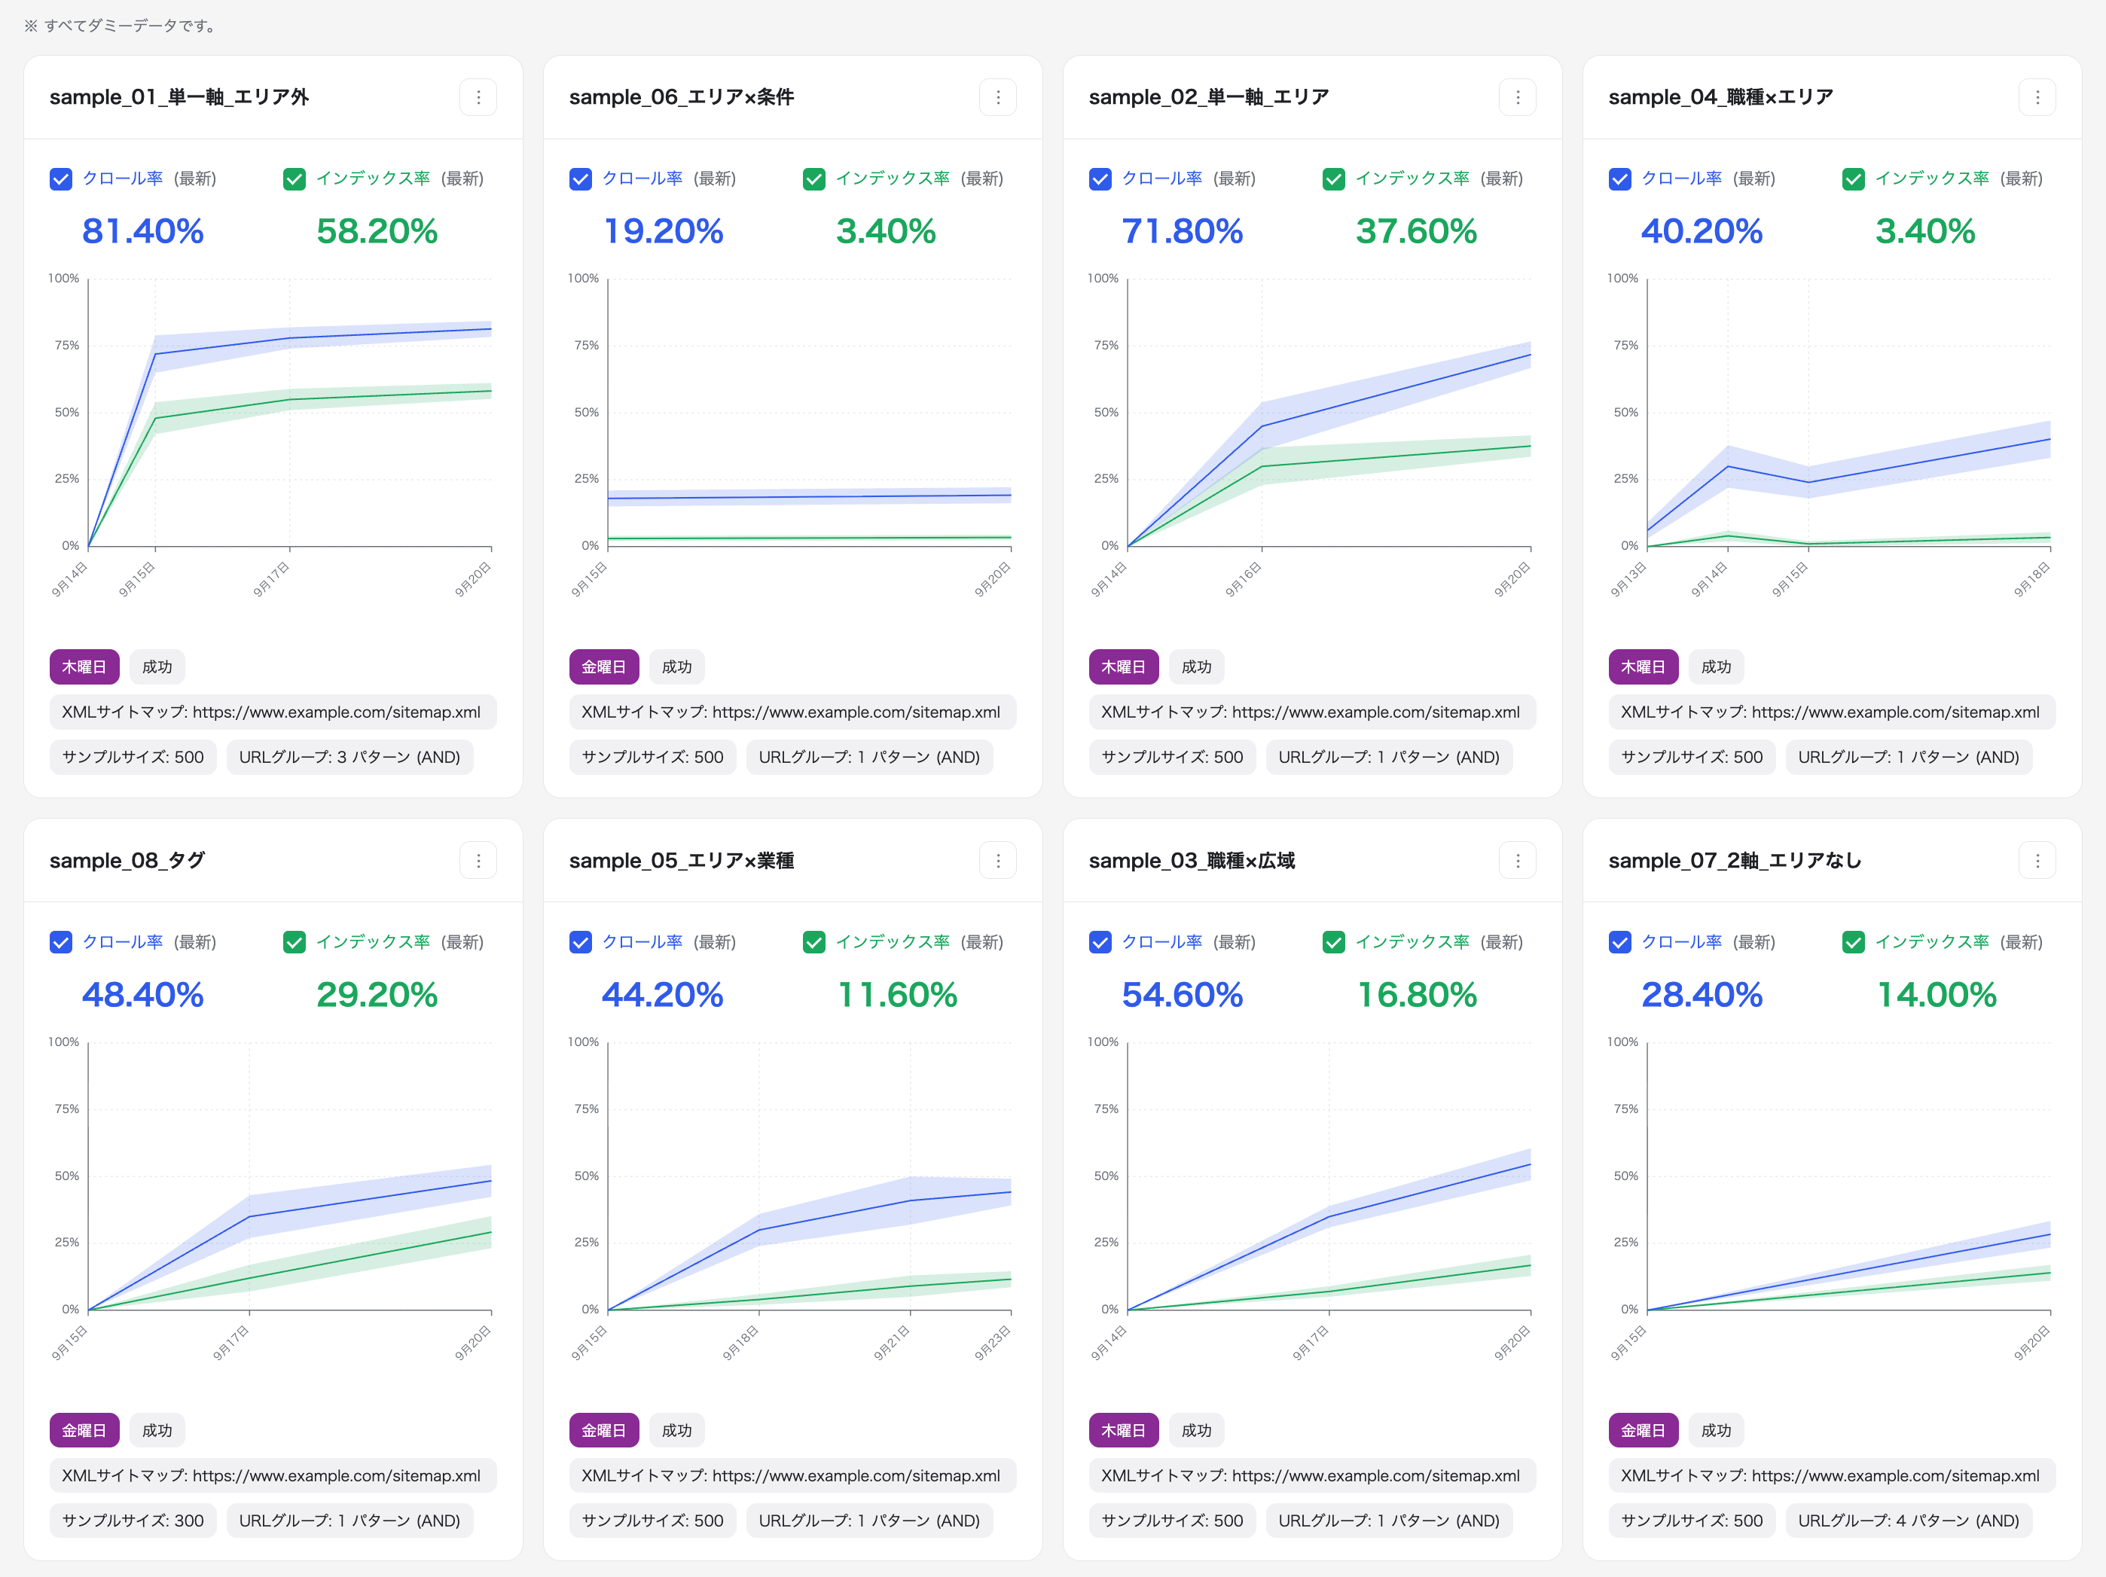Click the 58.20% index rate value
The image size is (2106, 1577).
tap(377, 231)
